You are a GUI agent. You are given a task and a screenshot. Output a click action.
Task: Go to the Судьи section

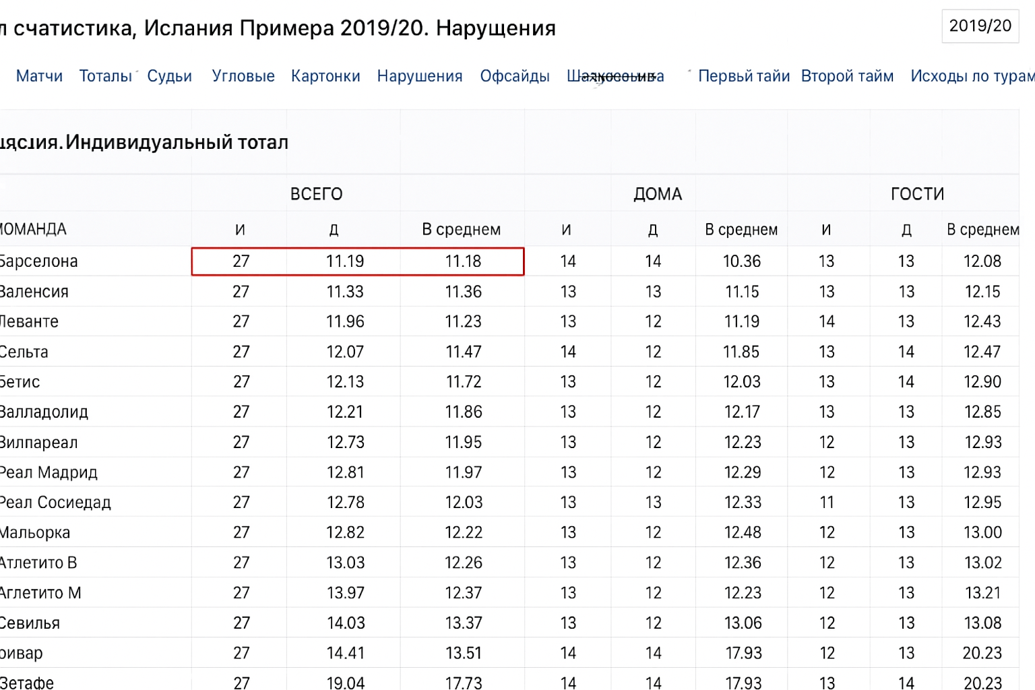(x=169, y=76)
